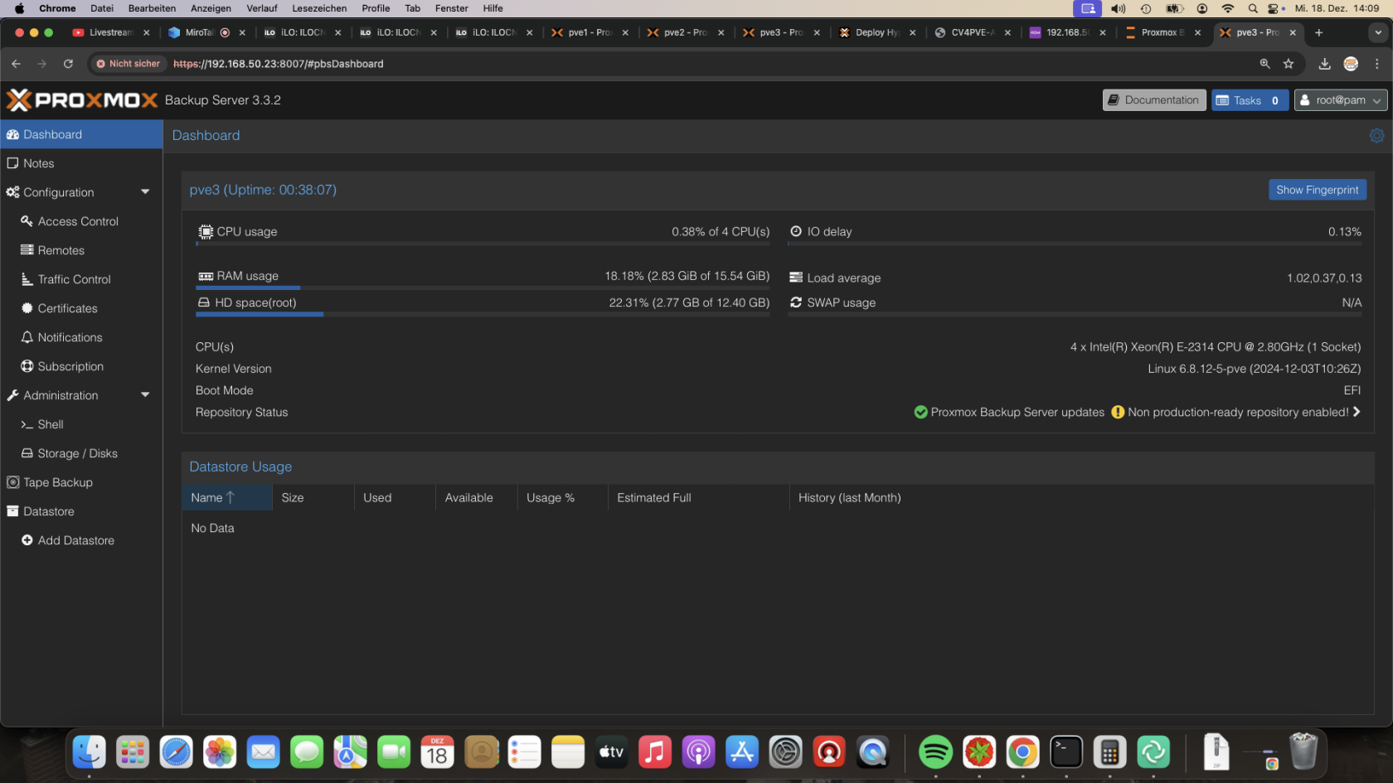Screen dimensions: 1393x783
Task: Open the Fenster menu
Action: coord(452,8)
